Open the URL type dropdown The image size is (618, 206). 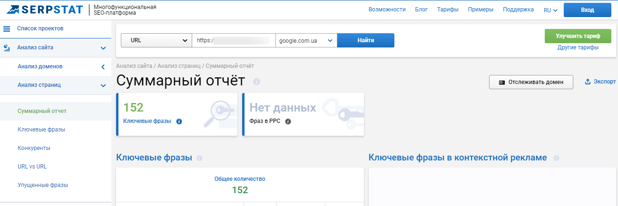pos(157,40)
